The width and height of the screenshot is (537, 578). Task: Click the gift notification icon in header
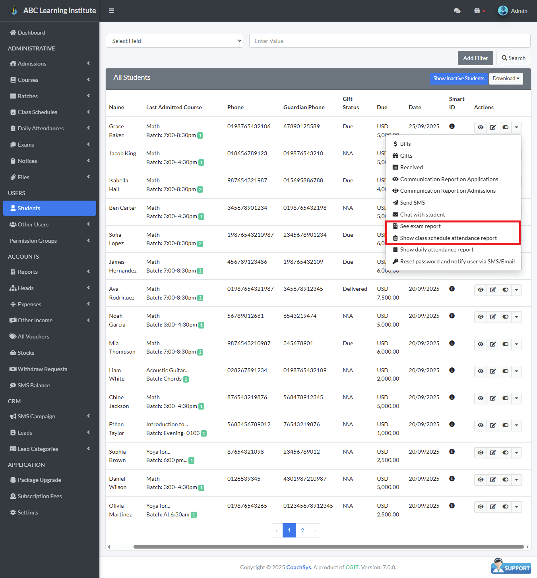tap(477, 11)
